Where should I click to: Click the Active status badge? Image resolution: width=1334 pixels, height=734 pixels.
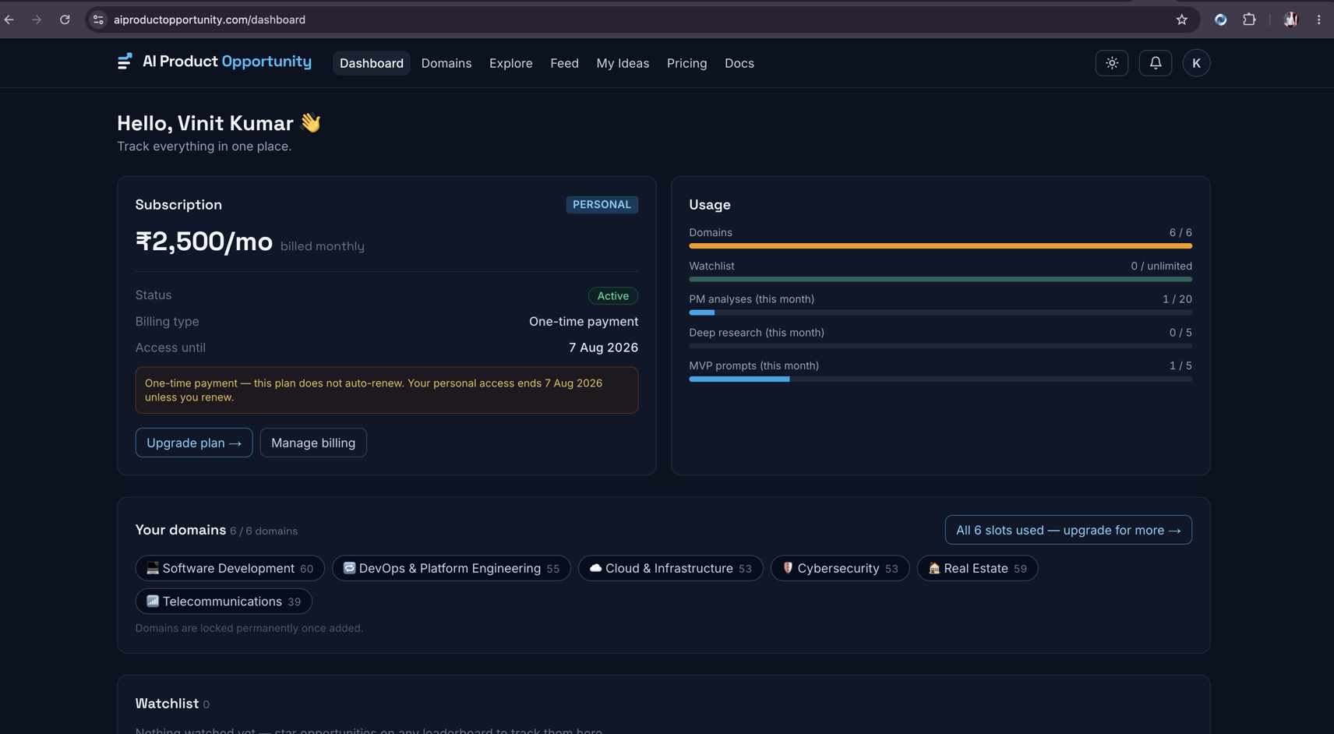(613, 295)
